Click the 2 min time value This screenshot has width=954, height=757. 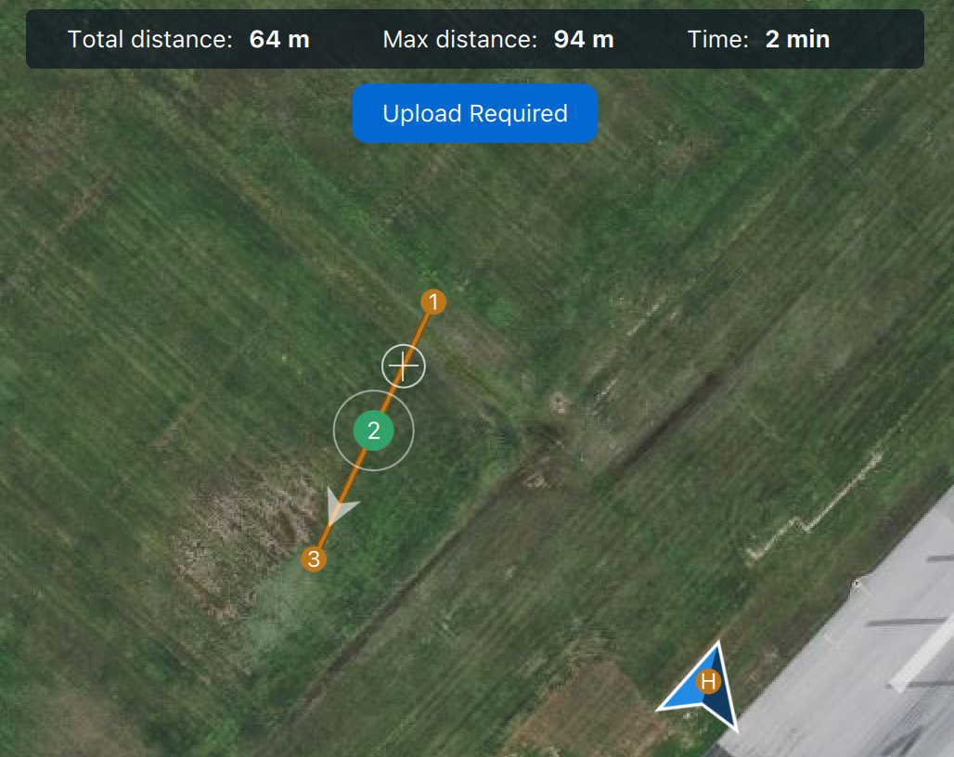coord(798,40)
